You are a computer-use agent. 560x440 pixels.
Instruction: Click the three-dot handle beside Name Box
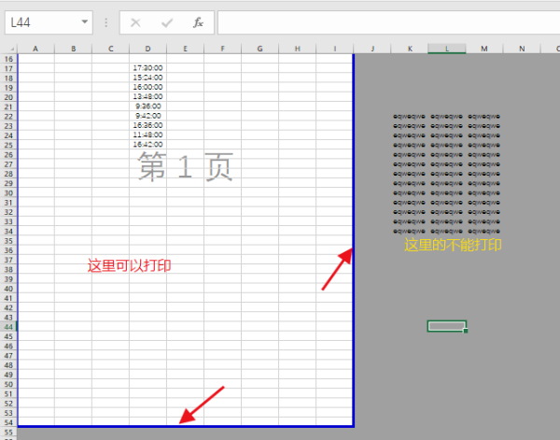[x=106, y=21]
